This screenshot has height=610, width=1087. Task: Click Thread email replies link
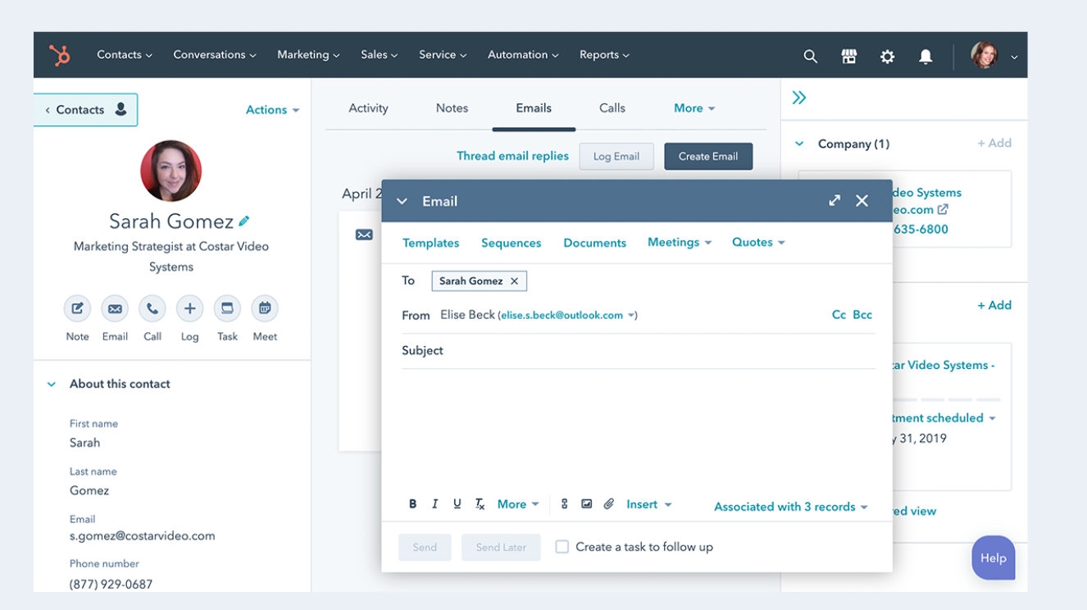(x=512, y=156)
